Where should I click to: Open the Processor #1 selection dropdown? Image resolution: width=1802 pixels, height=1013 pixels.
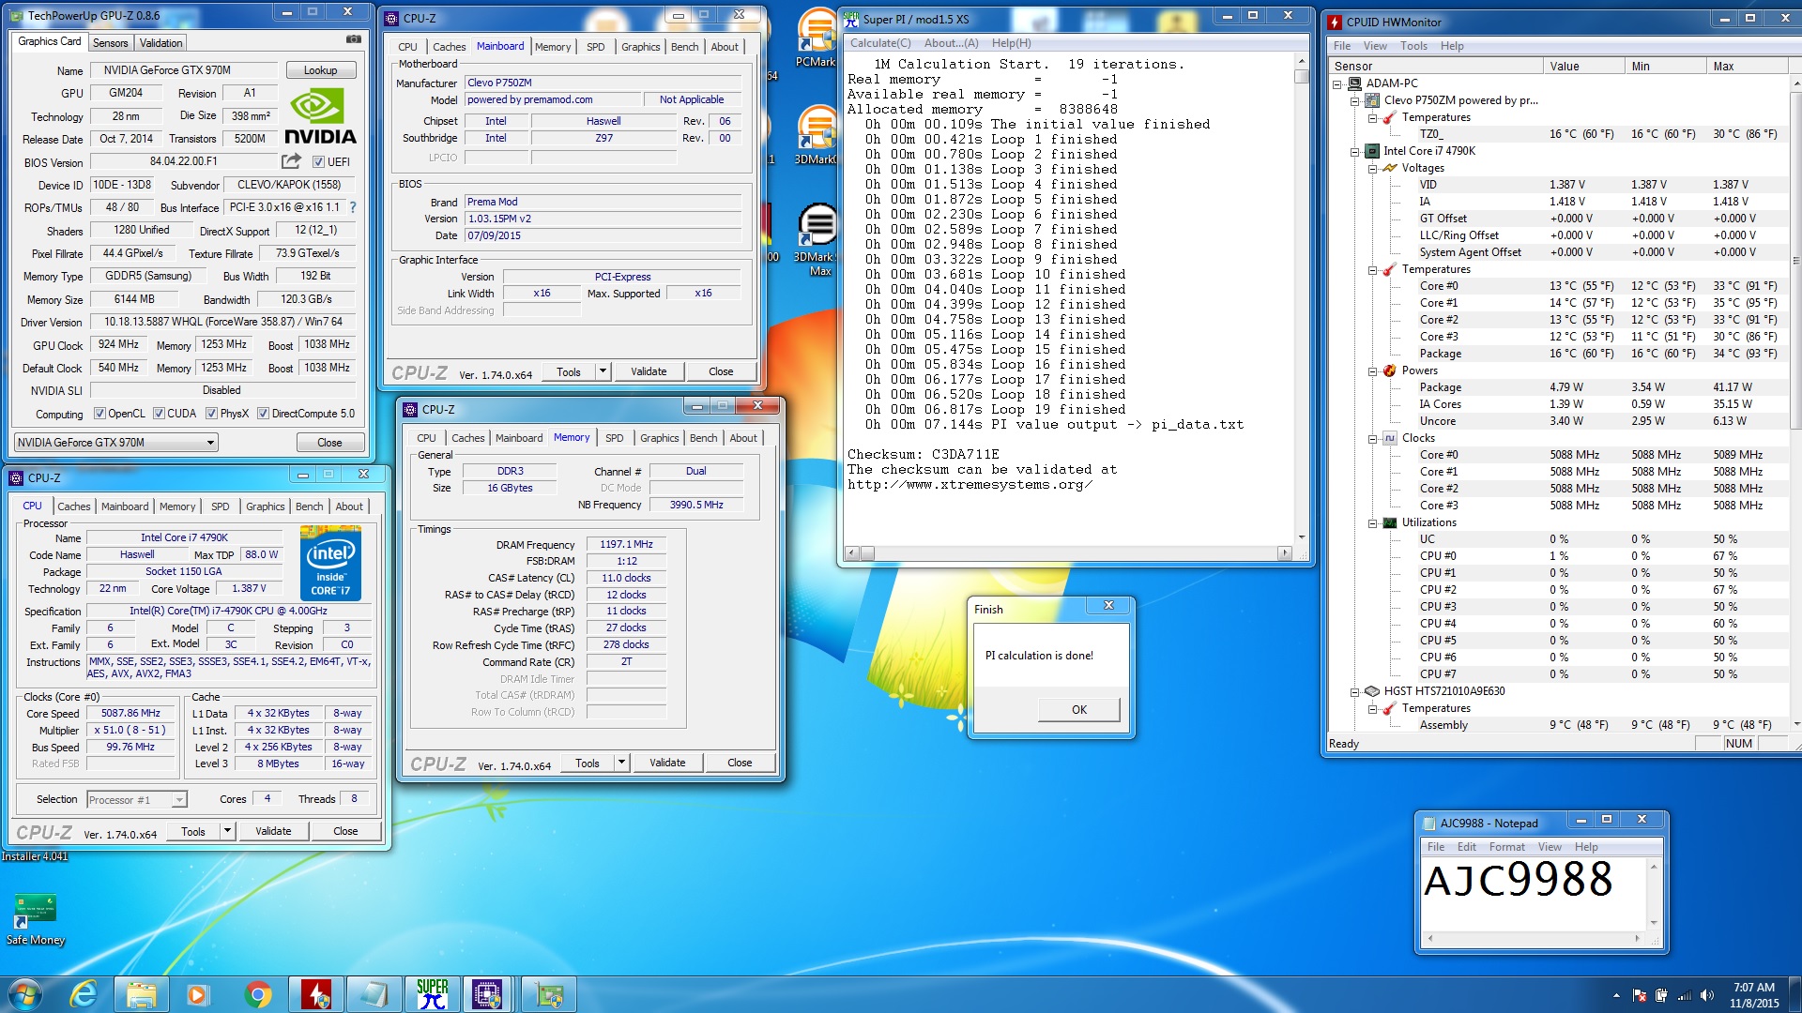pos(178,800)
